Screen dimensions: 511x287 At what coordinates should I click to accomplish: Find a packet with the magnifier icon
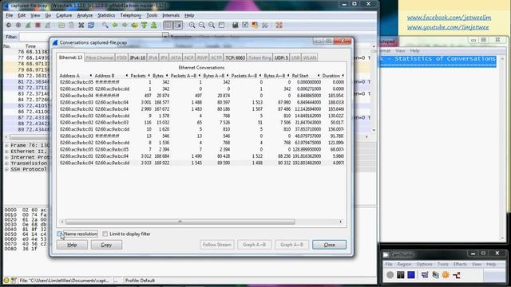point(105,25)
